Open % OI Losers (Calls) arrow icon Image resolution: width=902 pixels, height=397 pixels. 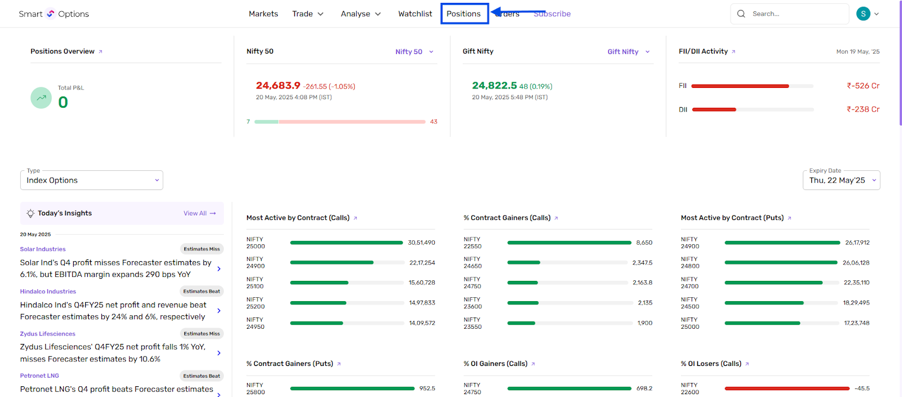point(747,364)
